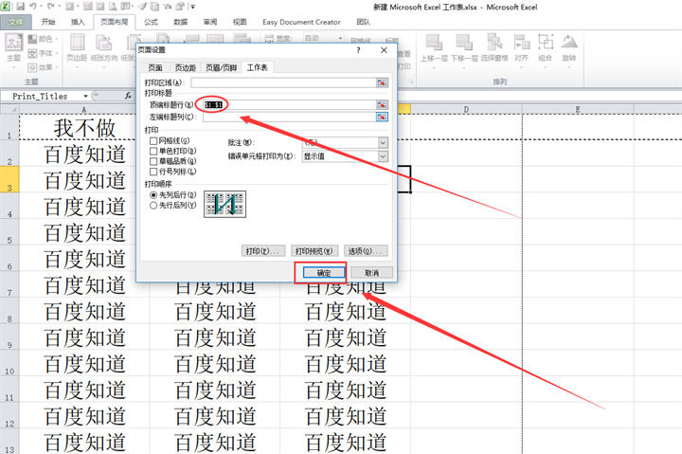The height and width of the screenshot is (454, 682).
Task: Open the Team (团队) ribbon tab
Action: 363,22
